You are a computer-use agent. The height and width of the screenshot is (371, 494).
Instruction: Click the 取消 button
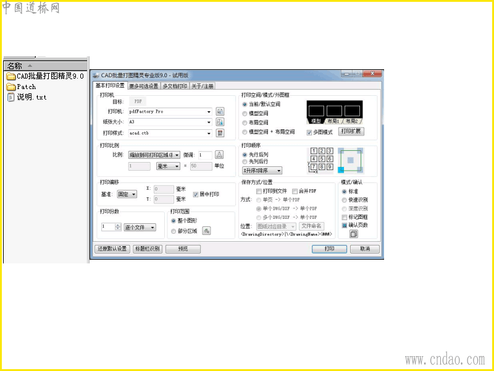[365, 249]
